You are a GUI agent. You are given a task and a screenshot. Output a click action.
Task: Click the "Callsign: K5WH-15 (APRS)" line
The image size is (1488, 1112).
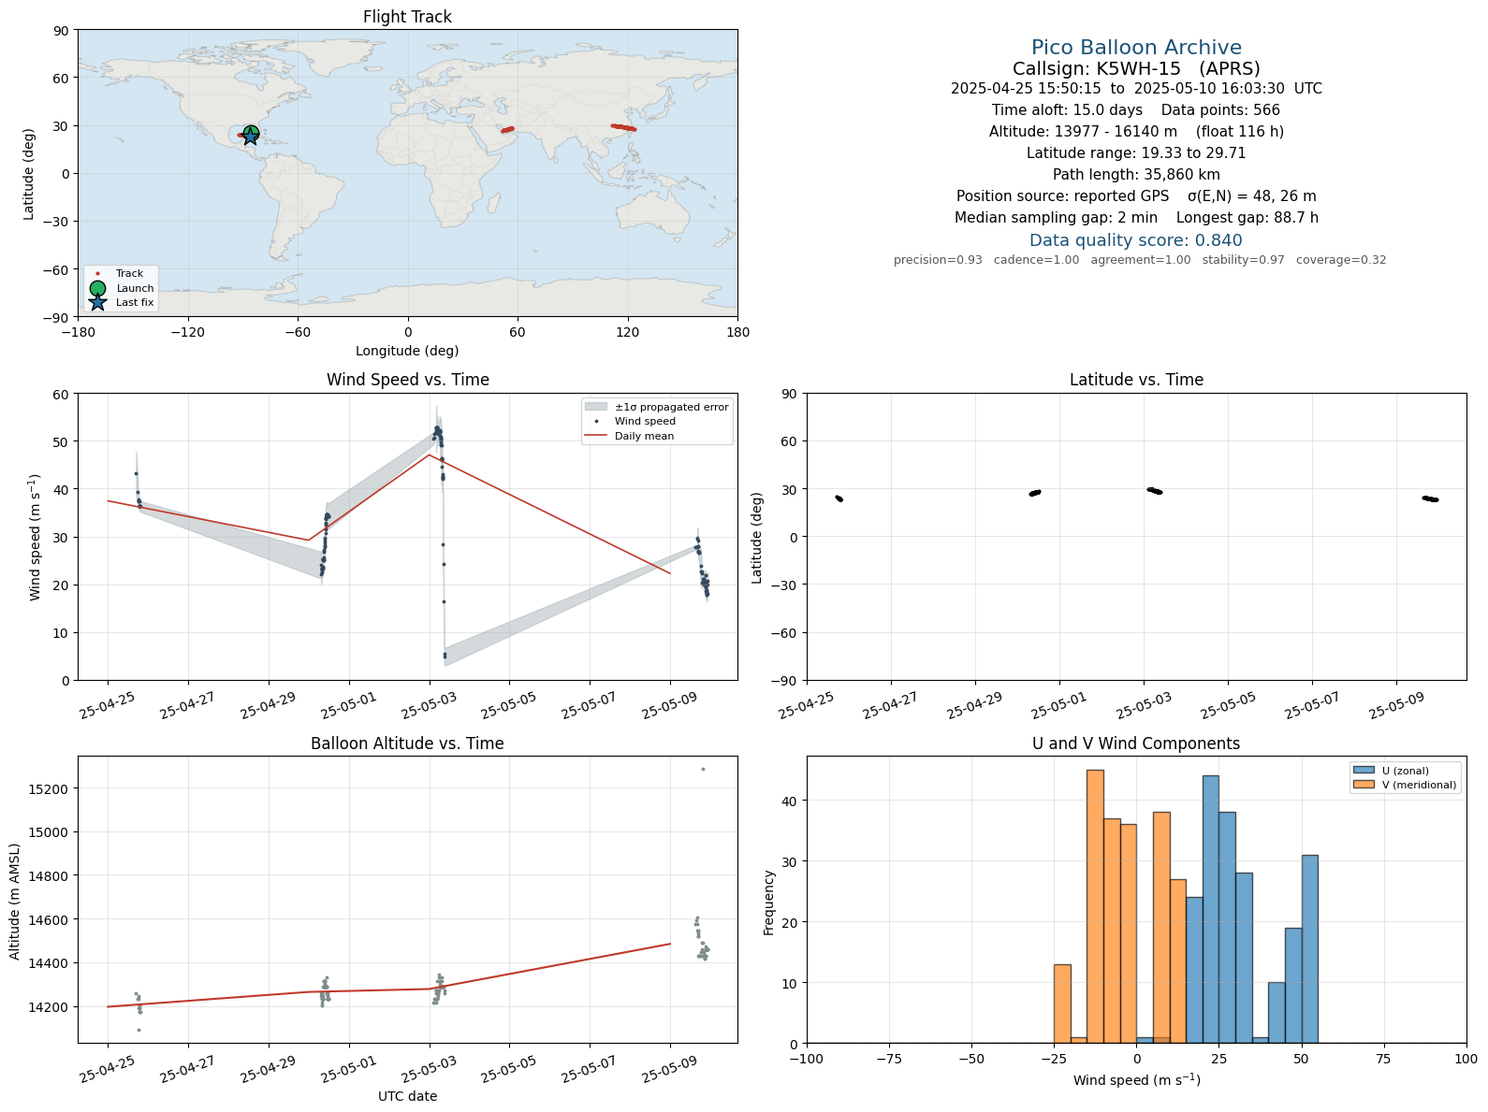click(1136, 68)
